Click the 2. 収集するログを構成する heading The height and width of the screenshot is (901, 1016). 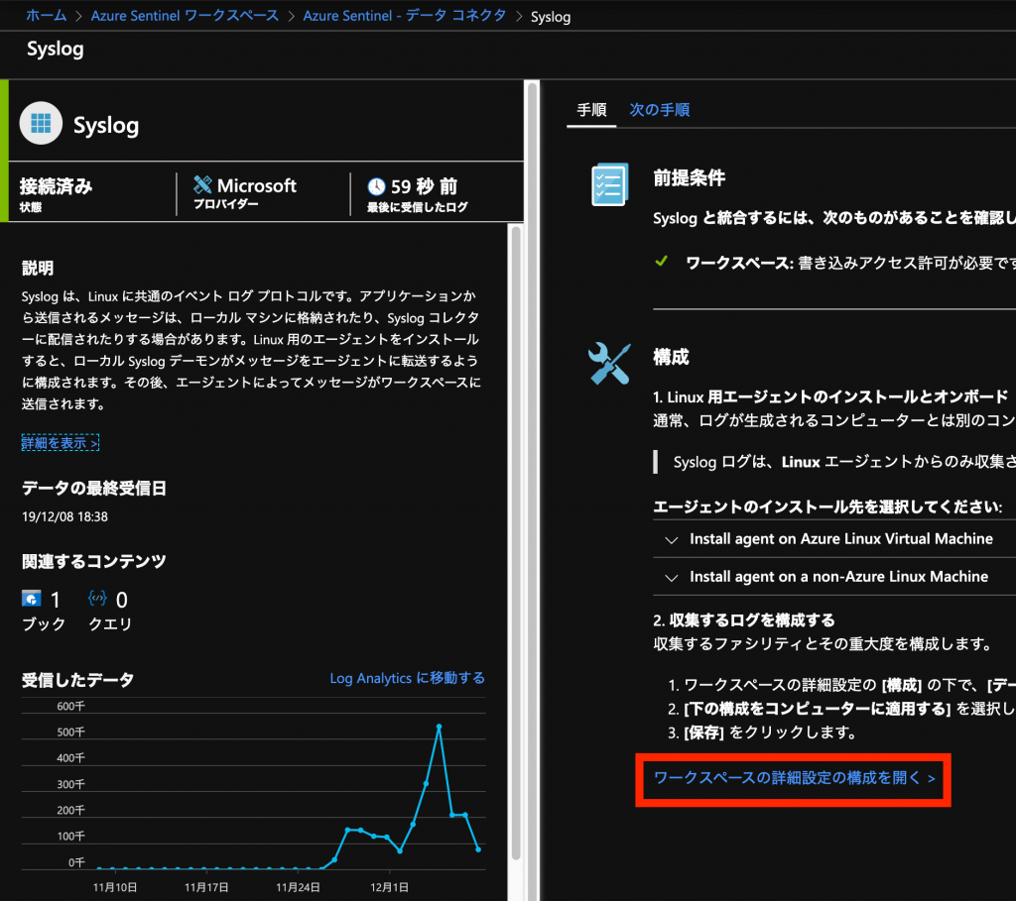744,620
